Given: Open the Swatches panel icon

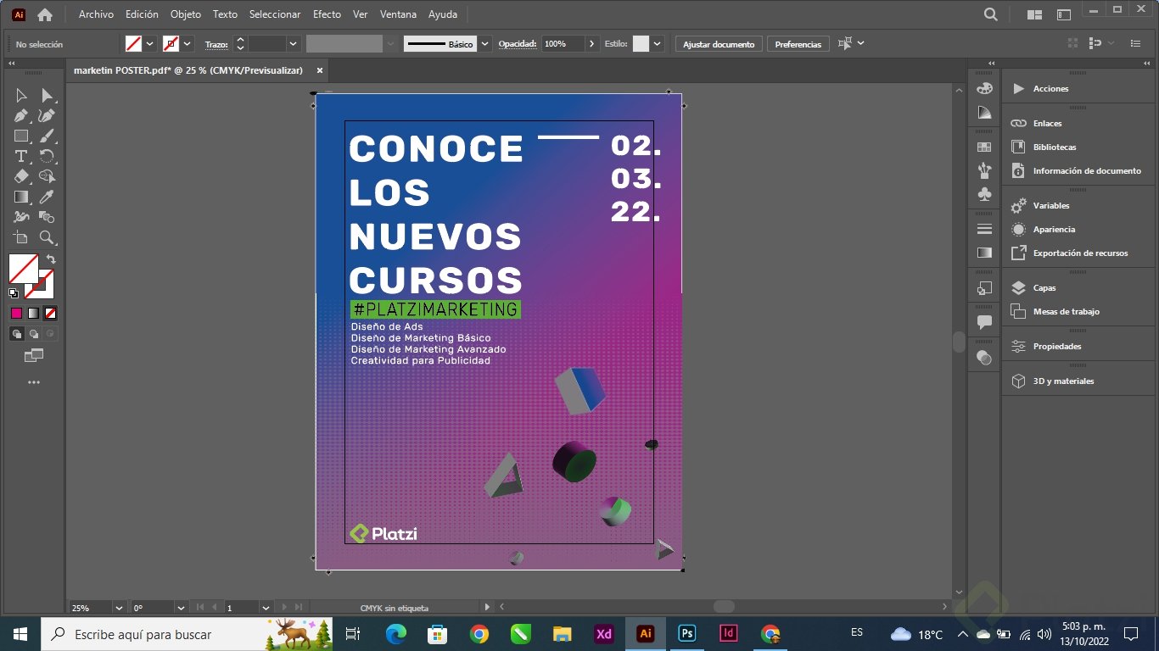Looking at the screenshot, I should (984, 147).
